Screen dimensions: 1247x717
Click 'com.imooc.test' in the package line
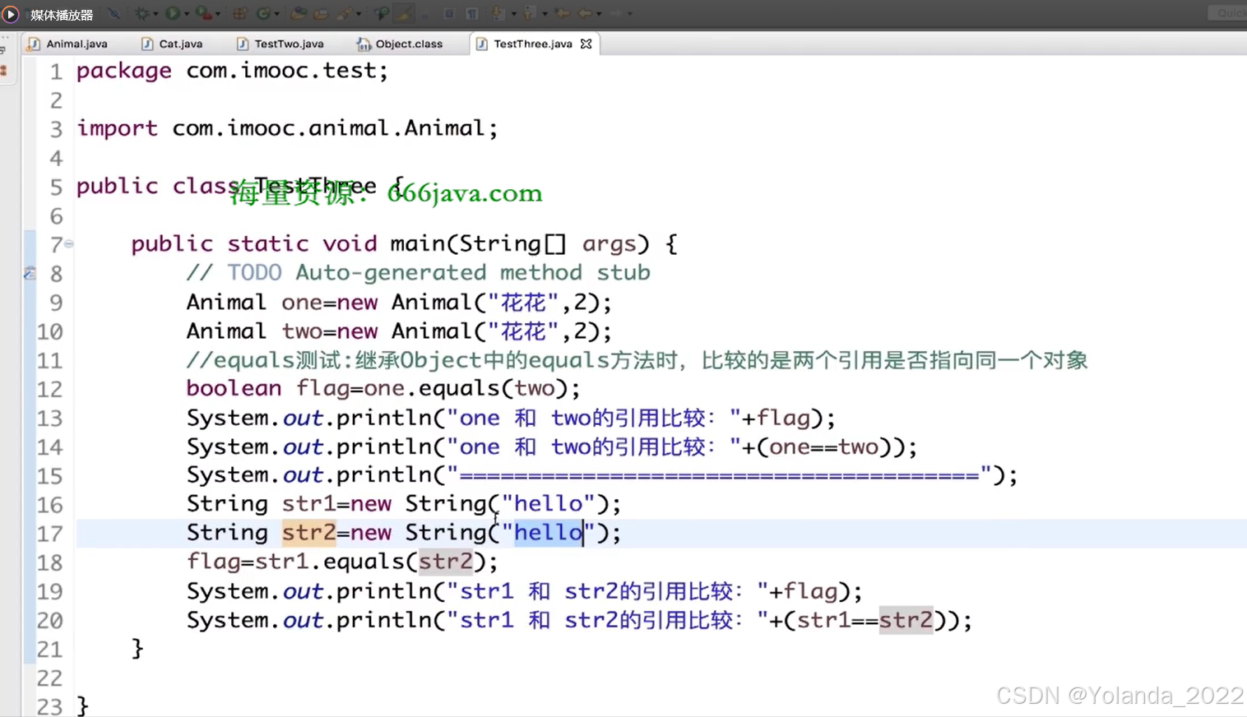pyautogui.click(x=281, y=71)
